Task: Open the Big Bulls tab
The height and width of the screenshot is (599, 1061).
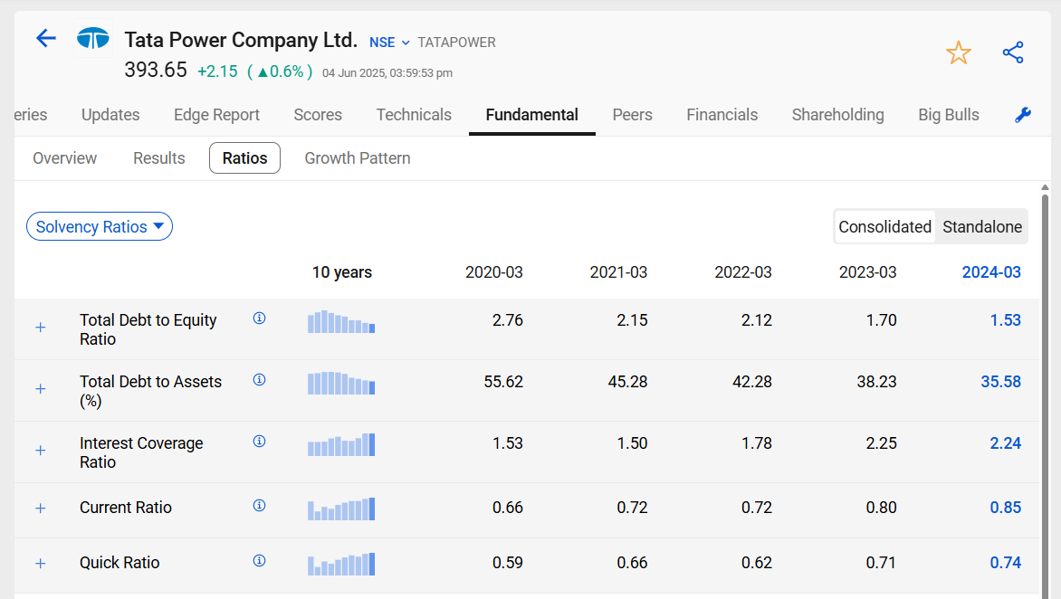Action: point(948,115)
